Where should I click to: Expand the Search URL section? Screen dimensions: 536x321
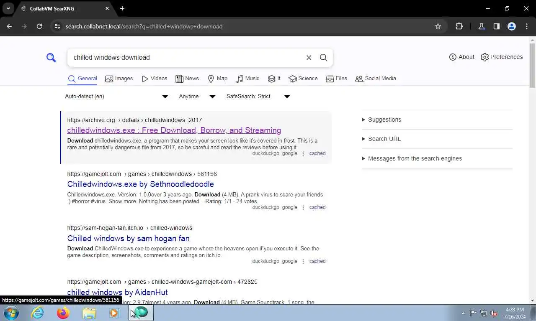tap(381, 139)
